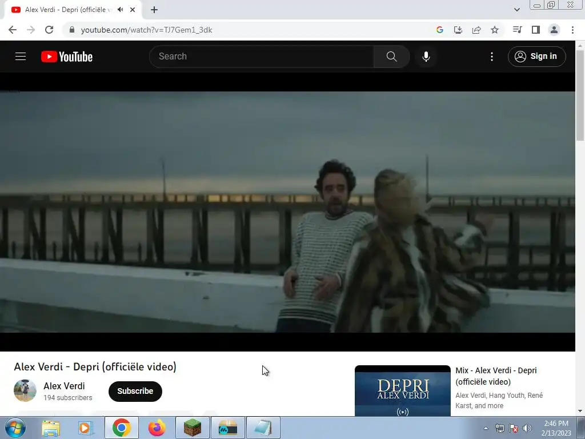The height and width of the screenshot is (439, 585).
Task: Click the page vertical scrollbar thumb
Action: [x=580, y=95]
